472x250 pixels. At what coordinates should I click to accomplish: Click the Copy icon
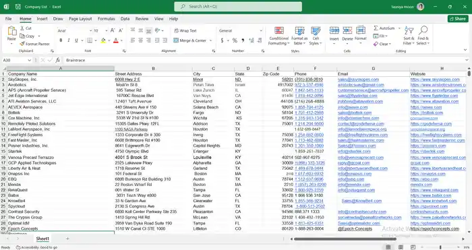point(22,36)
